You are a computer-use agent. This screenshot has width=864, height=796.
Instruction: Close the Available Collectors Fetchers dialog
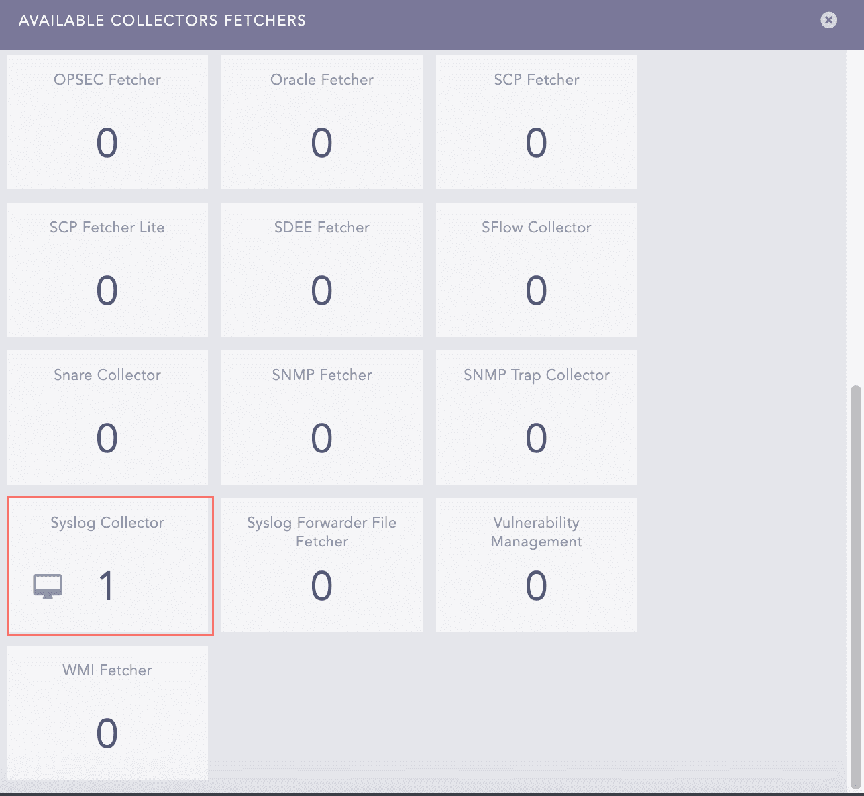tap(828, 20)
